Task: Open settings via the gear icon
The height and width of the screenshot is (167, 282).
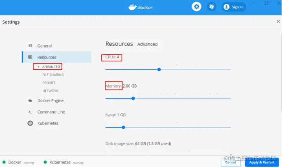Action: (197, 7)
